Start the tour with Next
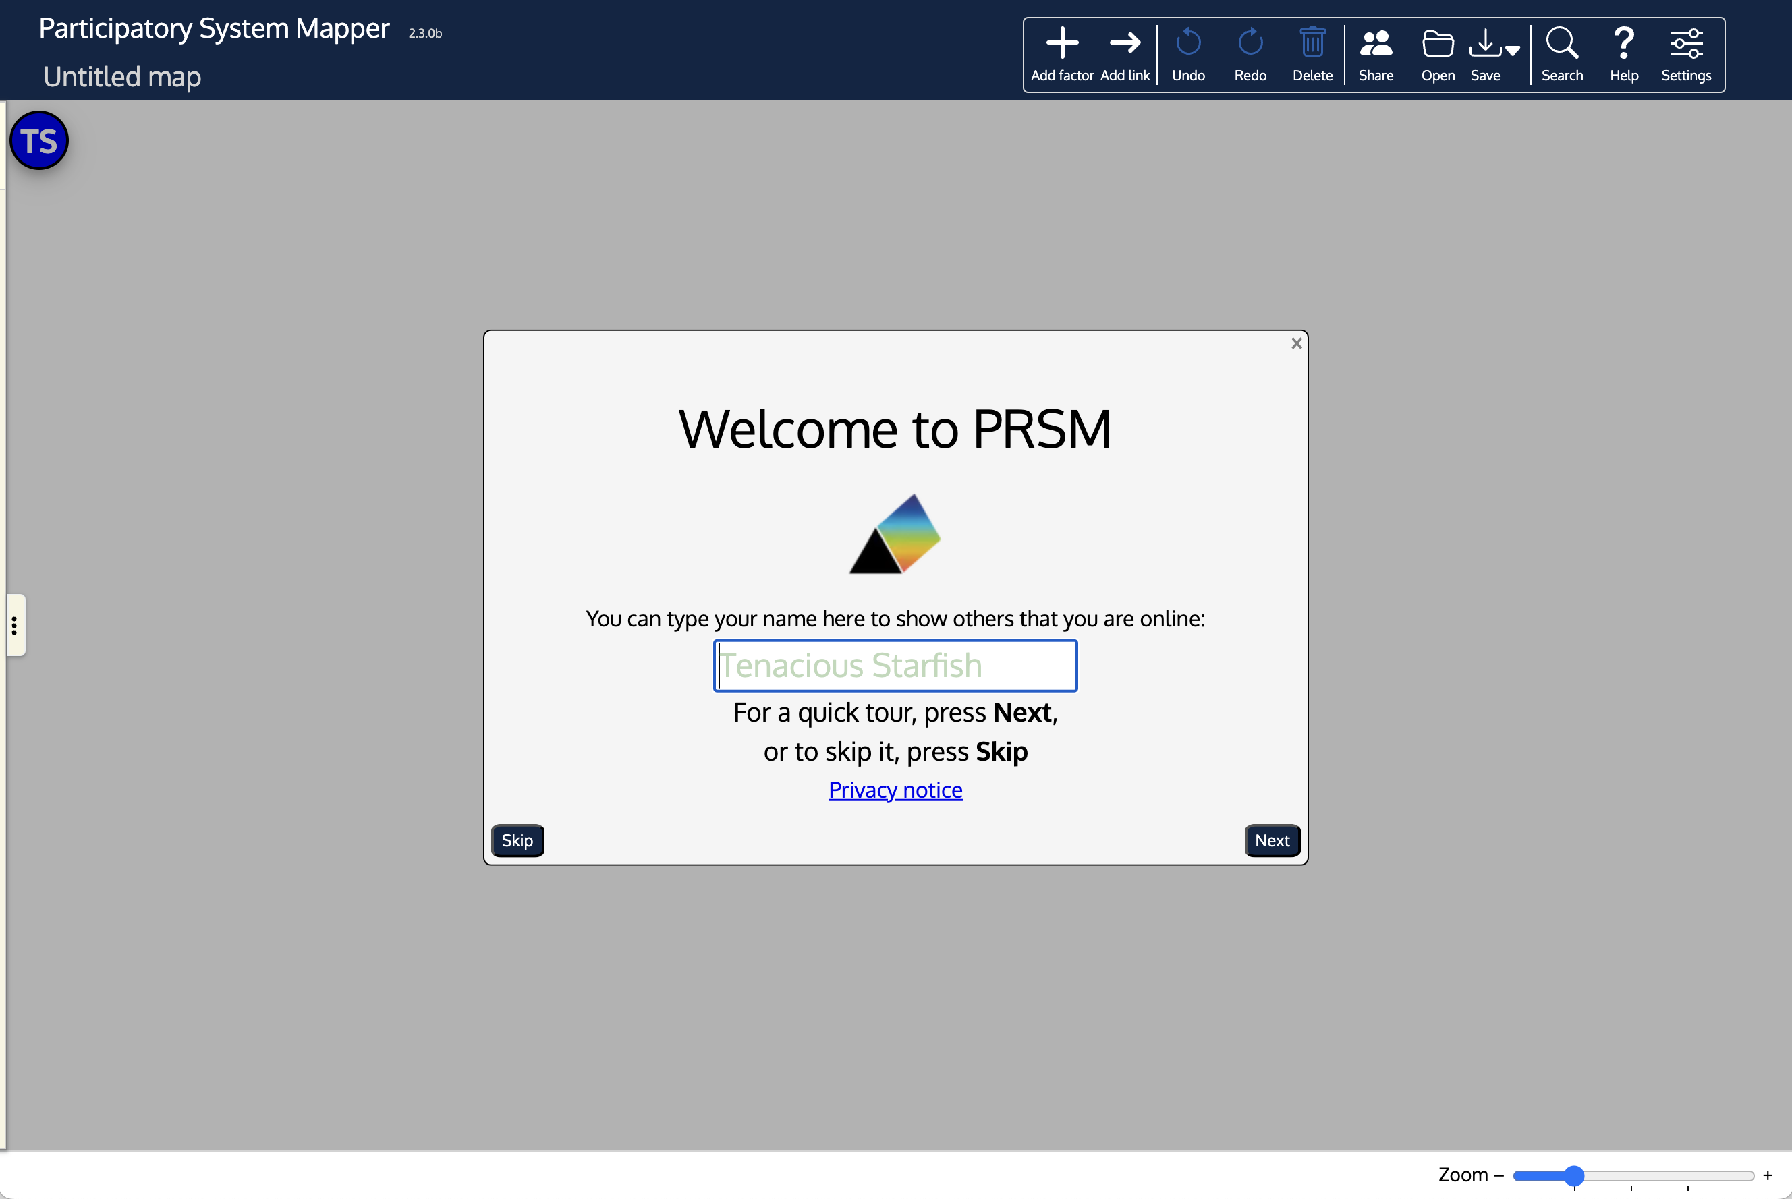The width and height of the screenshot is (1792, 1199). coord(1272,840)
